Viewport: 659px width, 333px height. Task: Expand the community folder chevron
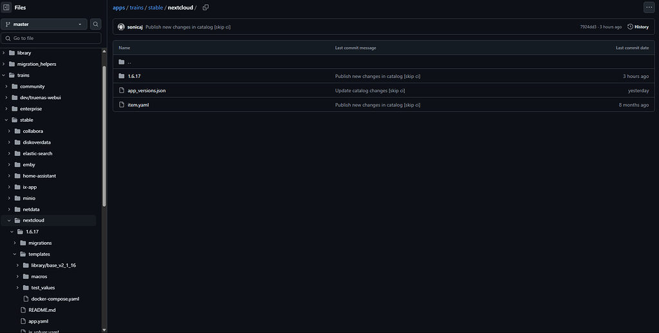pyautogui.click(x=6, y=86)
